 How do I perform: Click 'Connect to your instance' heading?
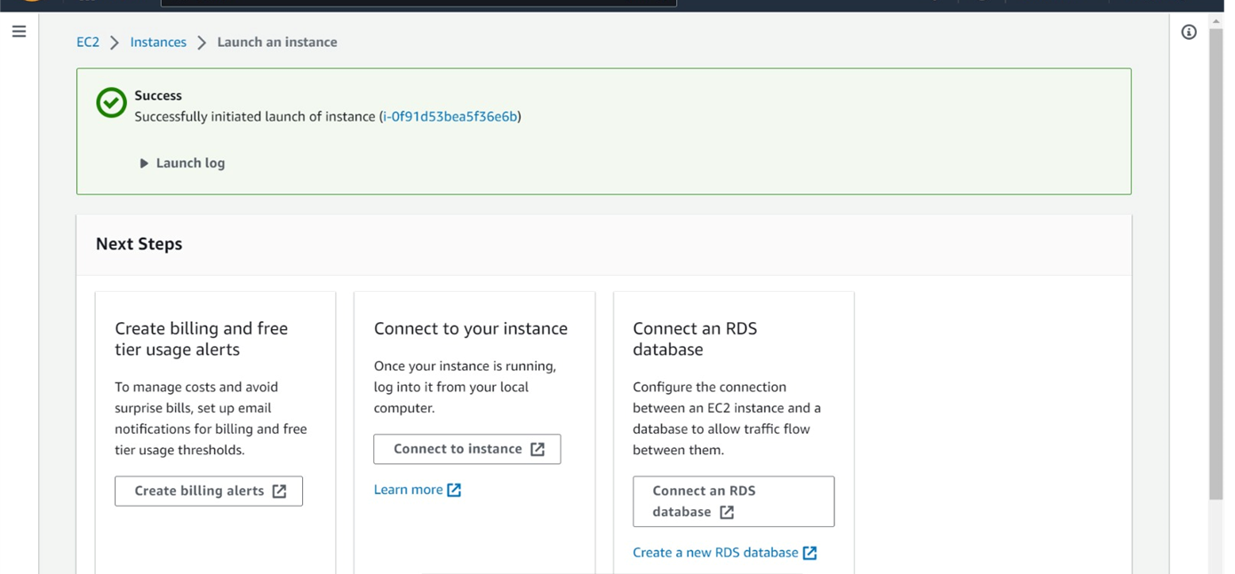coord(471,328)
